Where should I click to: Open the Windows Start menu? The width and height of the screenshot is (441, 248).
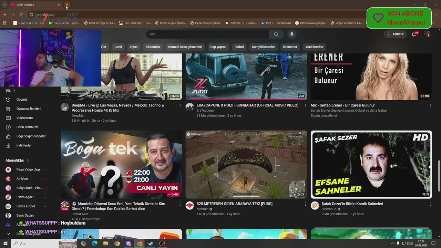[6, 244]
